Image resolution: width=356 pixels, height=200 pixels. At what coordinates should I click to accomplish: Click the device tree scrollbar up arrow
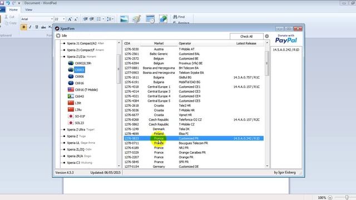(118, 43)
